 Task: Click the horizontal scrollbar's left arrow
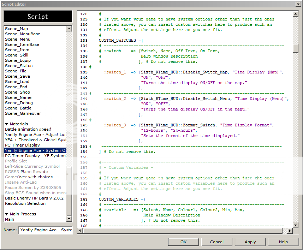[81, 231]
